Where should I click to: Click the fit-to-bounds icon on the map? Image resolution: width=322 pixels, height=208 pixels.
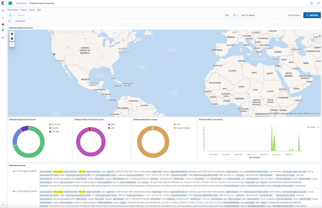coord(12,44)
